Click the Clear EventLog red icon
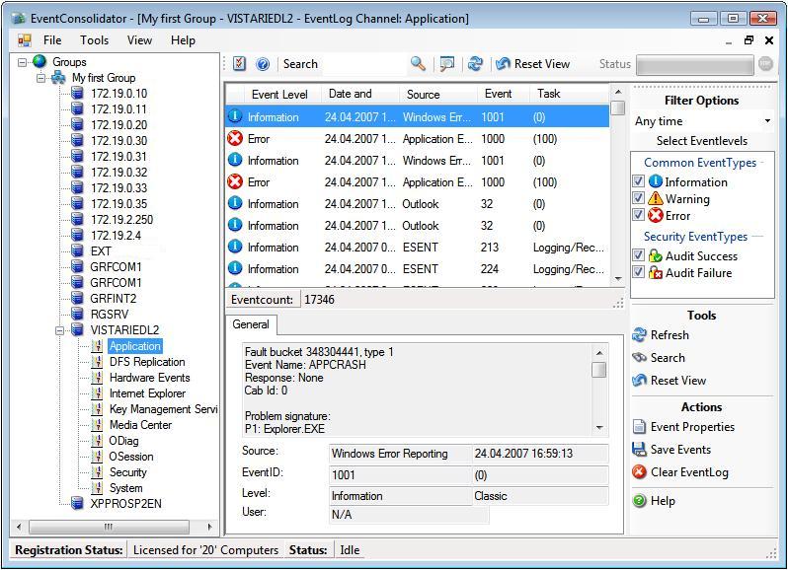 pos(640,472)
